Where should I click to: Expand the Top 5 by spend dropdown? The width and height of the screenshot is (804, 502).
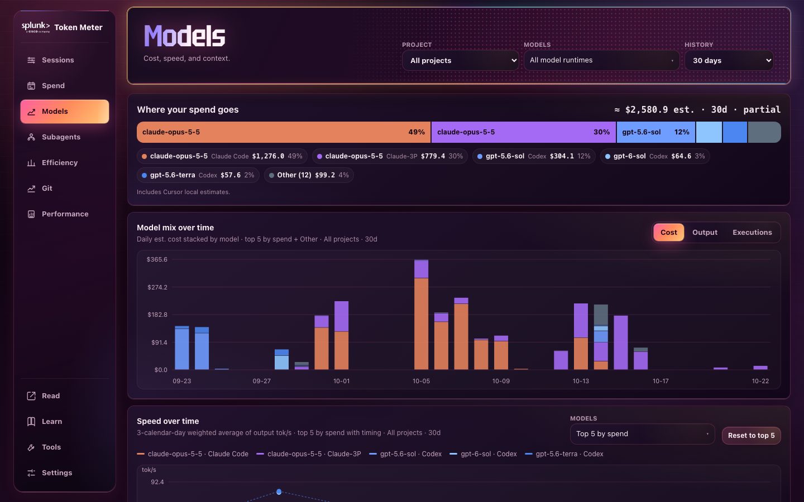pyautogui.click(x=642, y=434)
